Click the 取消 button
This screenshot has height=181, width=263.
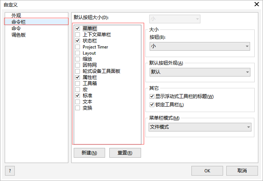242,170
